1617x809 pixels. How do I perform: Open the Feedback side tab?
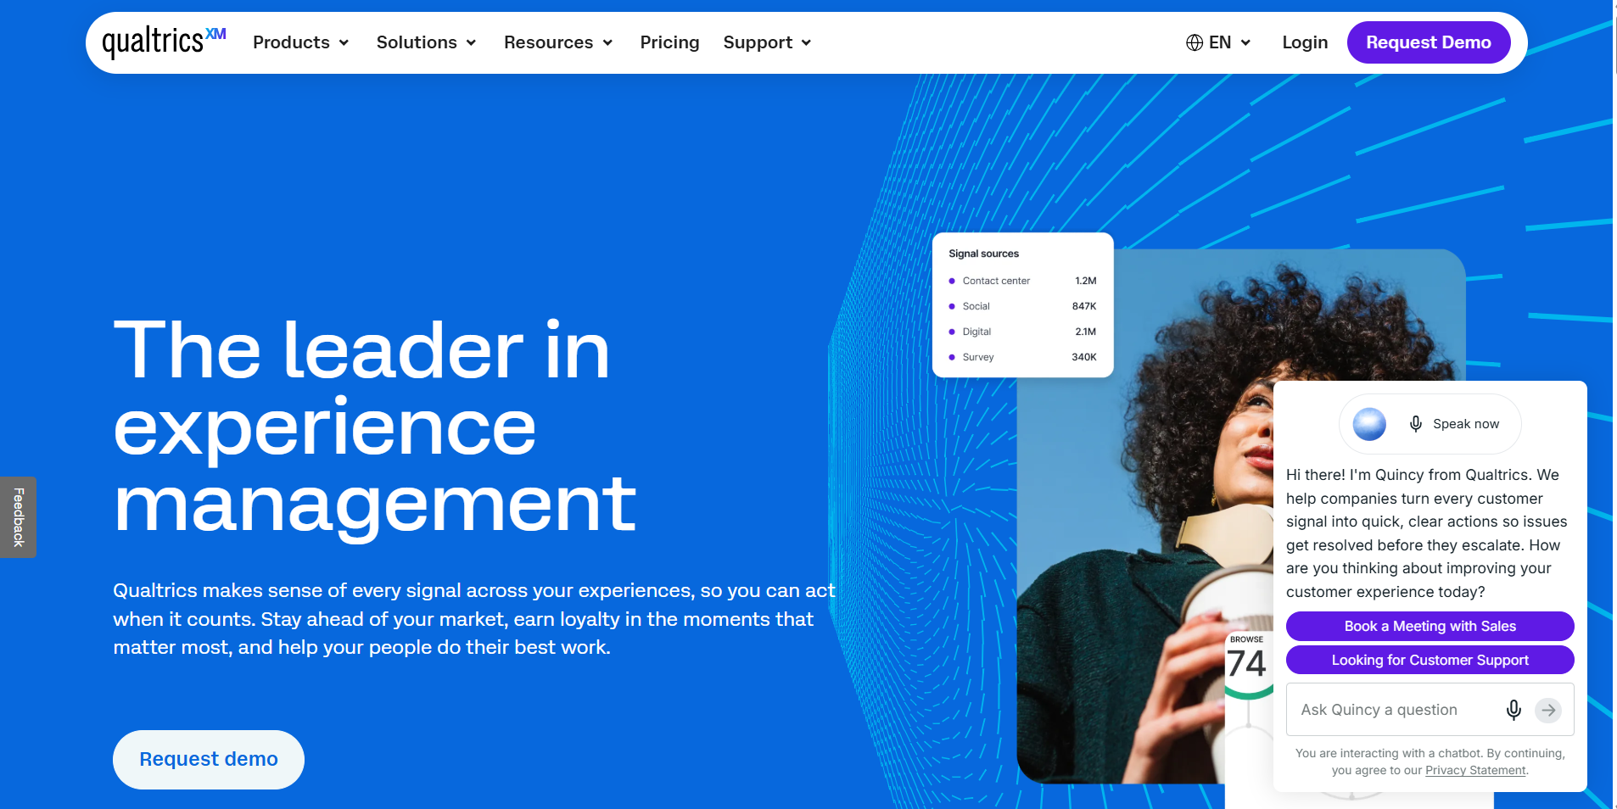18,517
